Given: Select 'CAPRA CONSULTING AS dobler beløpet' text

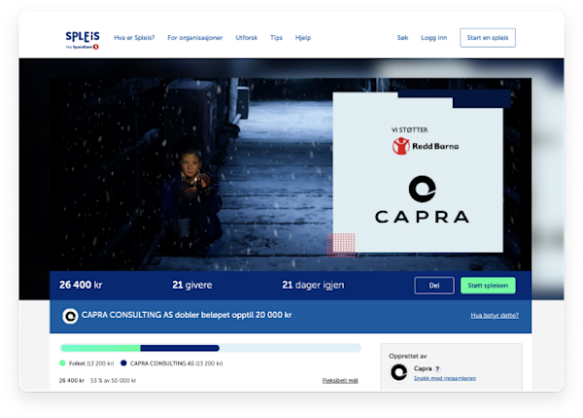Looking at the screenshot, I should [x=187, y=315].
